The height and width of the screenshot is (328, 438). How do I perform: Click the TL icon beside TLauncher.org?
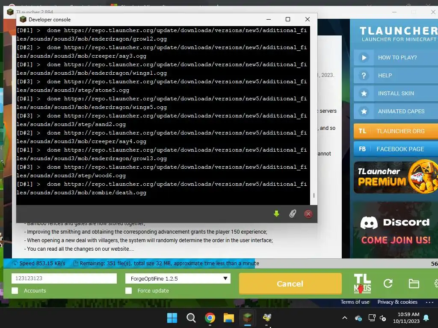click(x=362, y=131)
